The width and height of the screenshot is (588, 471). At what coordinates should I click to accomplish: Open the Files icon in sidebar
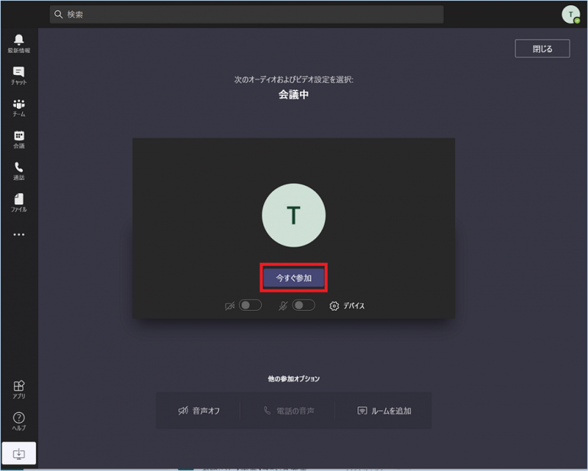[x=18, y=202]
